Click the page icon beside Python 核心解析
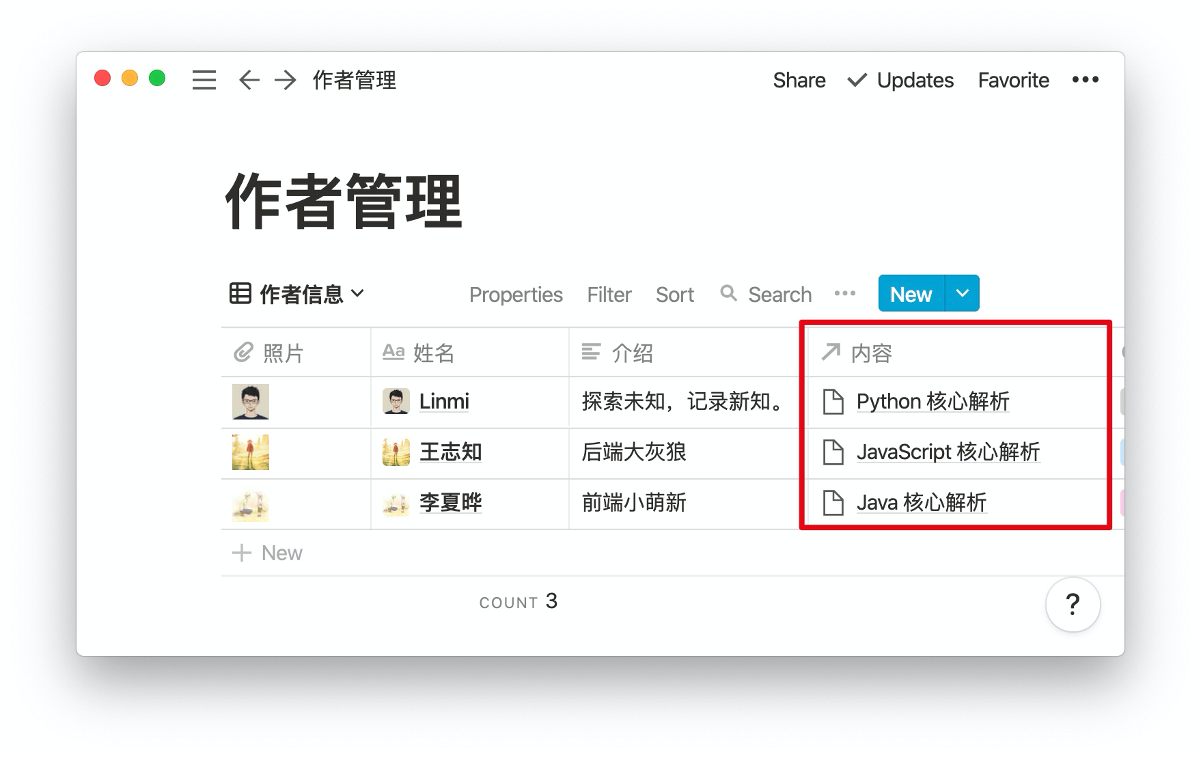The width and height of the screenshot is (1201, 757). (x=833, y=402)
